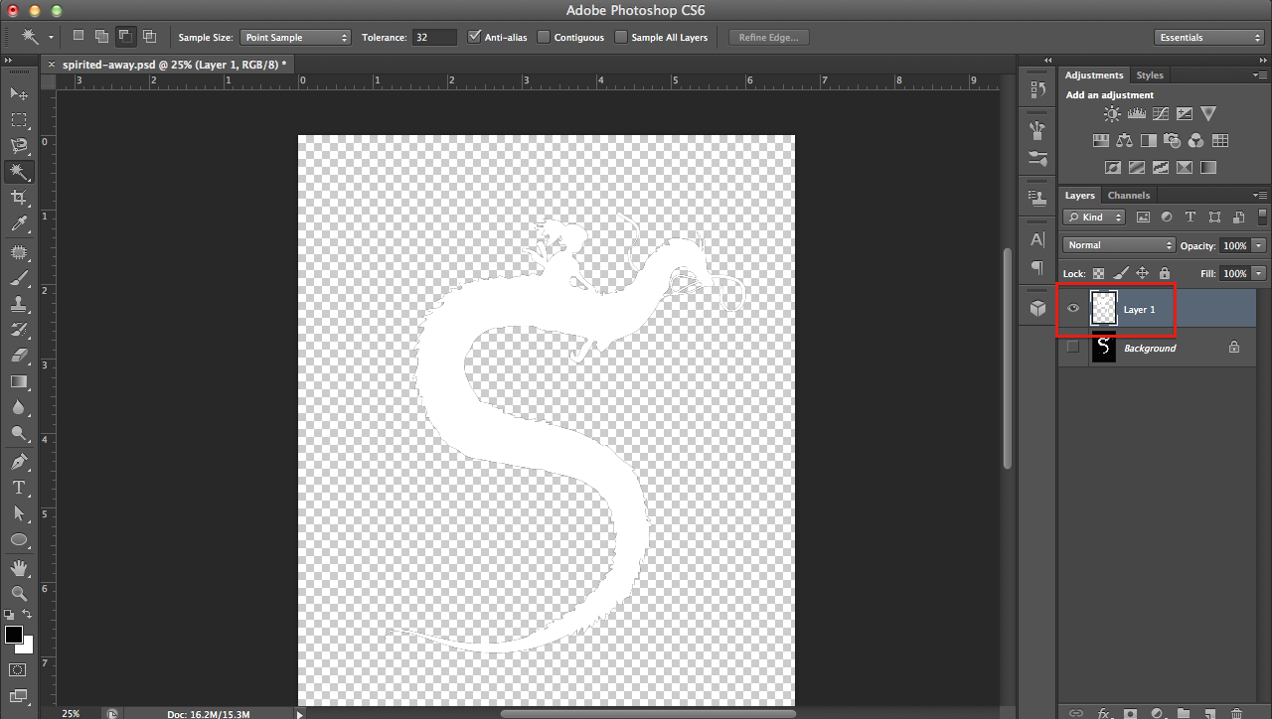Image resolution: width=1272 pixels, height=719 pixels.
Task: Select the Zoom tool
Action: point(19,594)
